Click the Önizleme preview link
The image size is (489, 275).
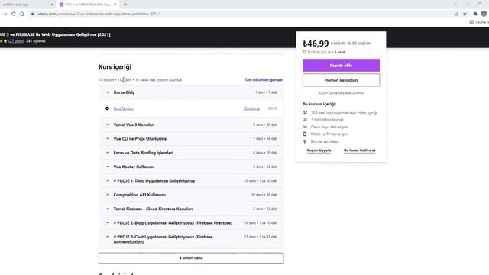(251, 108)
